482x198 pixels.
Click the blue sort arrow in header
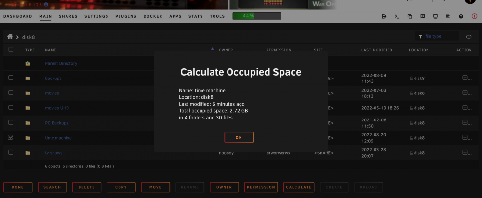pos(212,49)
